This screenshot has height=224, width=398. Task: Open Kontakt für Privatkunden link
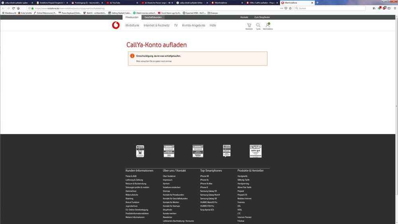pyautogui.click(x=173, y=195)
